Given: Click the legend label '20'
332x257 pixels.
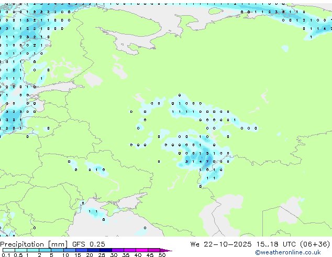Looking at the screenshot, I should pos(90,255).
